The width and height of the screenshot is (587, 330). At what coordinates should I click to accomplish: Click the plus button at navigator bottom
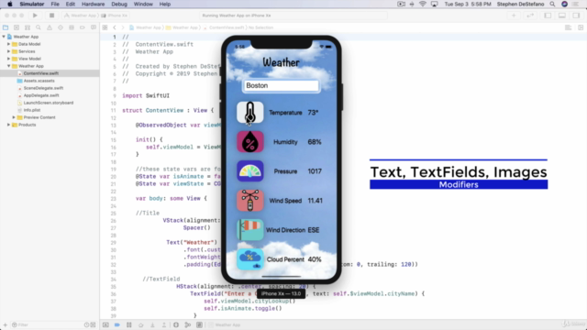coord(5,324)
